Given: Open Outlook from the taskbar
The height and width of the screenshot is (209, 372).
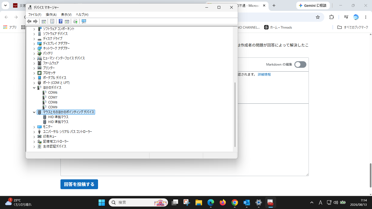Looking at the screenshot, I should point(247,202).
